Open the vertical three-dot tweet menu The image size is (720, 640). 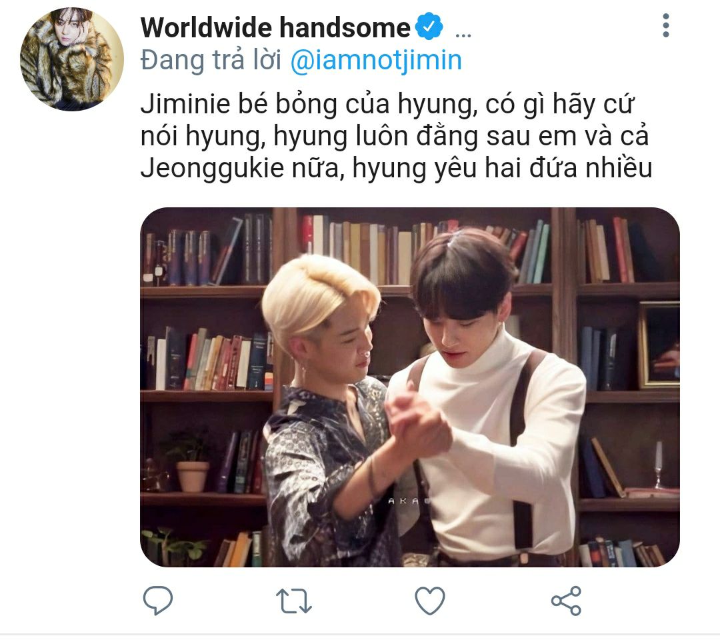[x=666, y=26]
